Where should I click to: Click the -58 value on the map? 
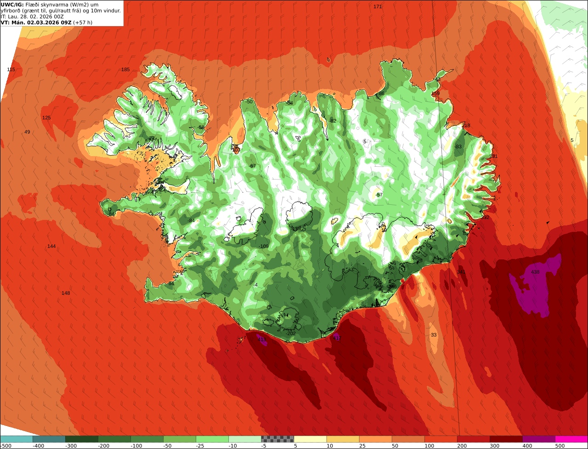200,127
